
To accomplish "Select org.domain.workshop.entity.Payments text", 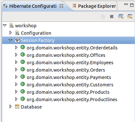I will click(x=69, y=77).
